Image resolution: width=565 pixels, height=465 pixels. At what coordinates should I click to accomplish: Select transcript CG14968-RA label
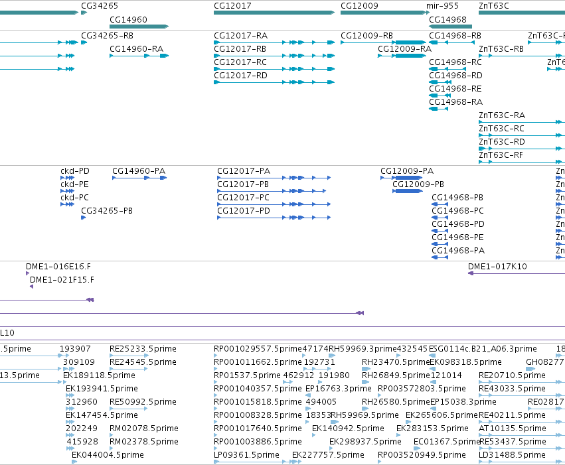(x=455, y=102)
